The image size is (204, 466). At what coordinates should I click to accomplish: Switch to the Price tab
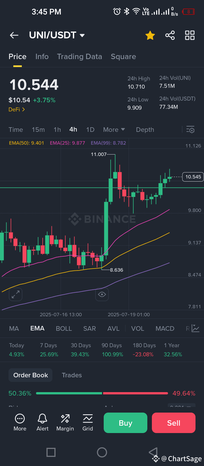[x=18, y=57]
